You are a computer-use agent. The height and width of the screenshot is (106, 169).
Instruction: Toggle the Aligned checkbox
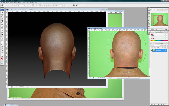point(45,5)
